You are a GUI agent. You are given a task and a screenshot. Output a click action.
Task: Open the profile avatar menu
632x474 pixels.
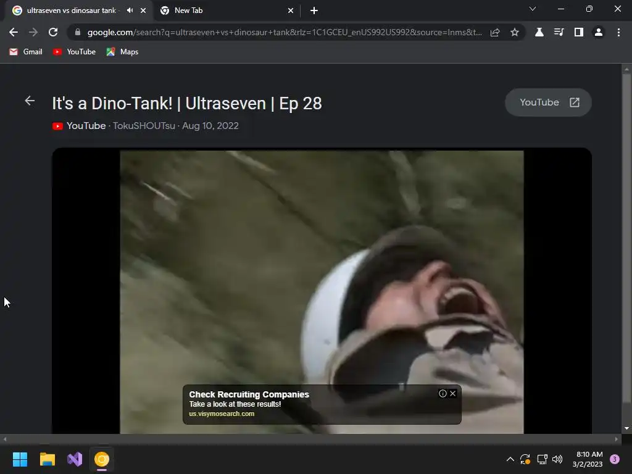(x=599, y=32)
